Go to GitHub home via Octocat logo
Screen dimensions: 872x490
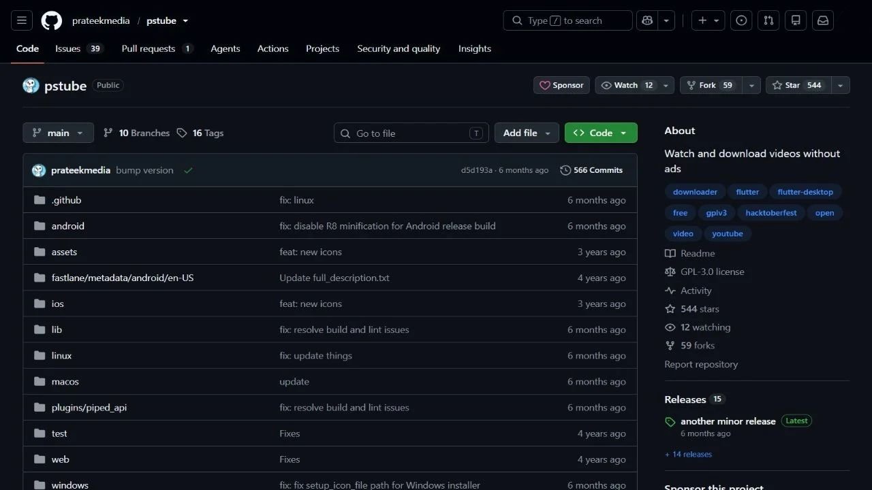point(52,20)
